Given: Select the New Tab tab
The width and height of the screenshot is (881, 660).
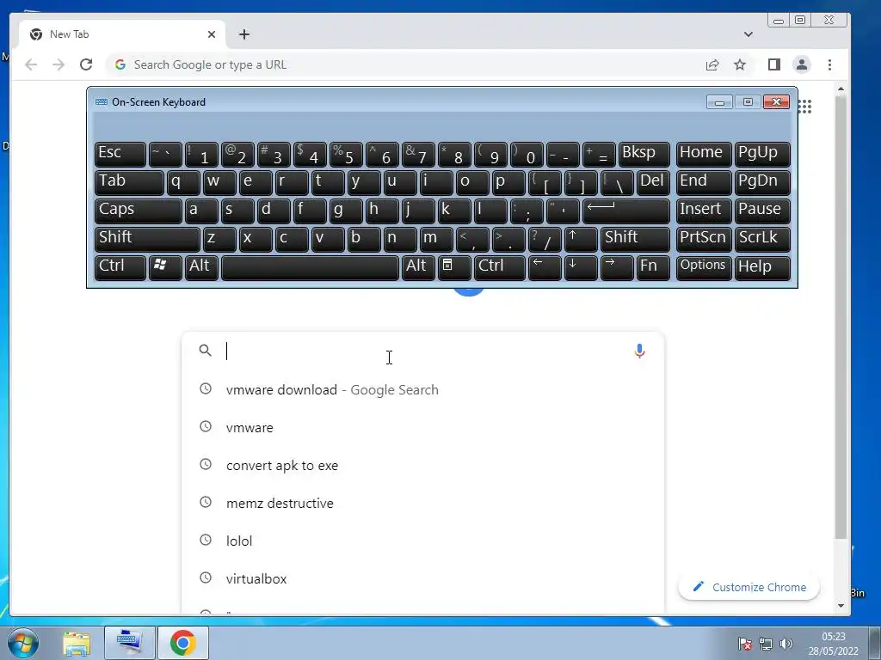Looking at the screenshot, I should pos(122,34).
